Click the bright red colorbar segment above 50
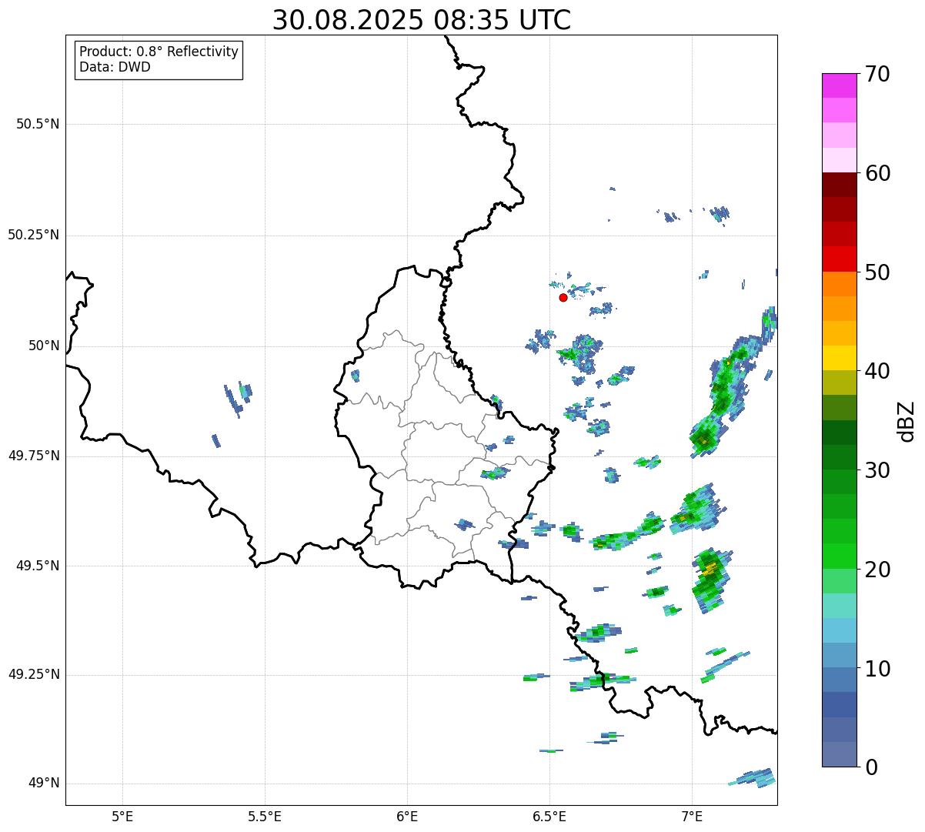Viewport: 925px width, 832px height. coord(840,259)
